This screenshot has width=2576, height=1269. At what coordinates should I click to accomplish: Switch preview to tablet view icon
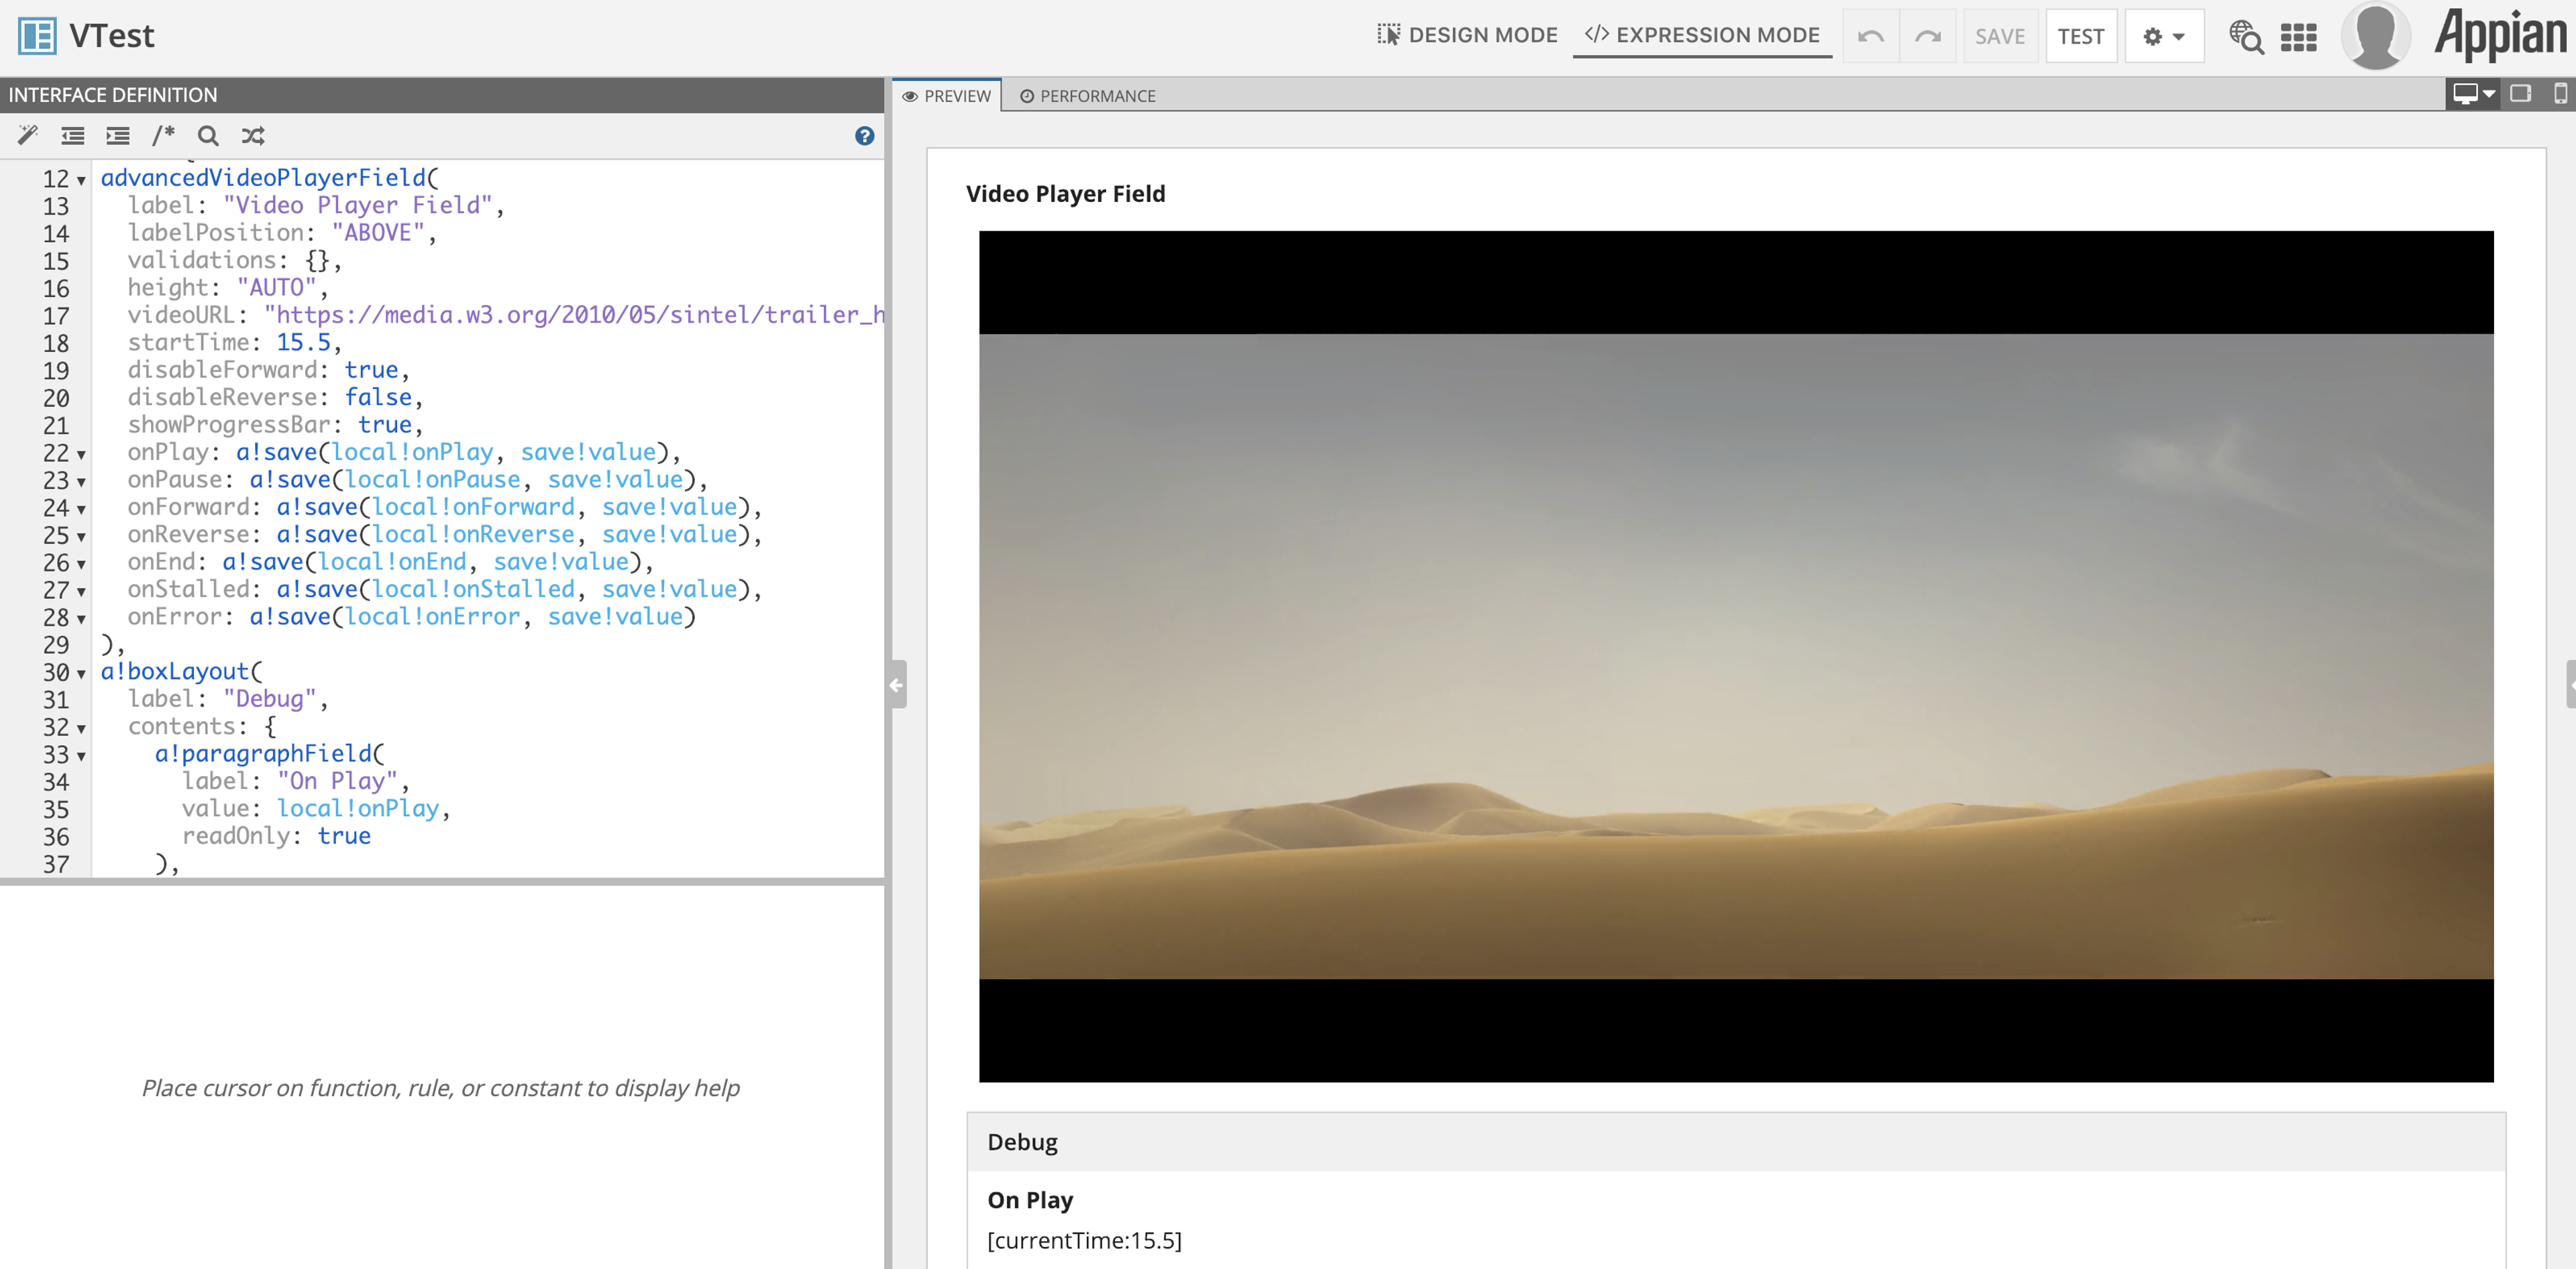2521,93
